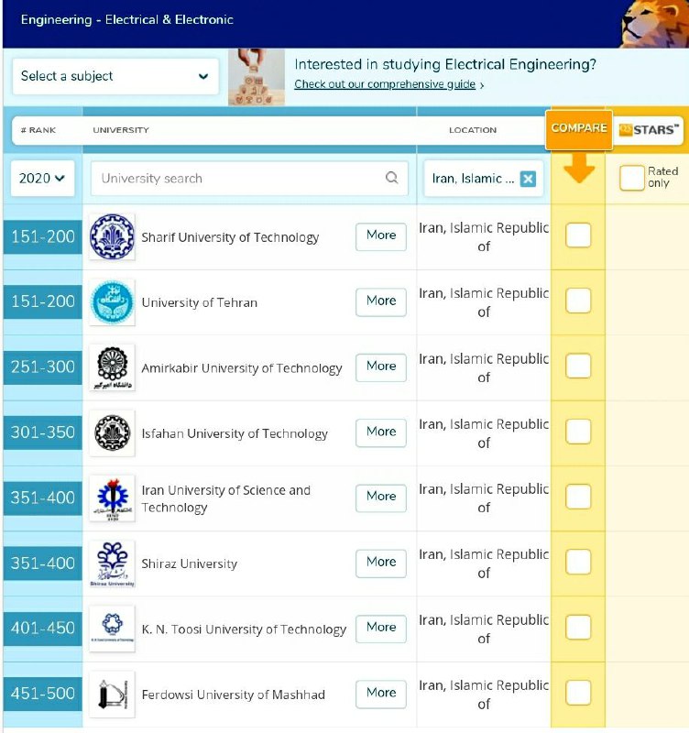Viewport: 689px width, 733px height.
Task: Click More for Sharif University of Technology
Action: (381, 236)
